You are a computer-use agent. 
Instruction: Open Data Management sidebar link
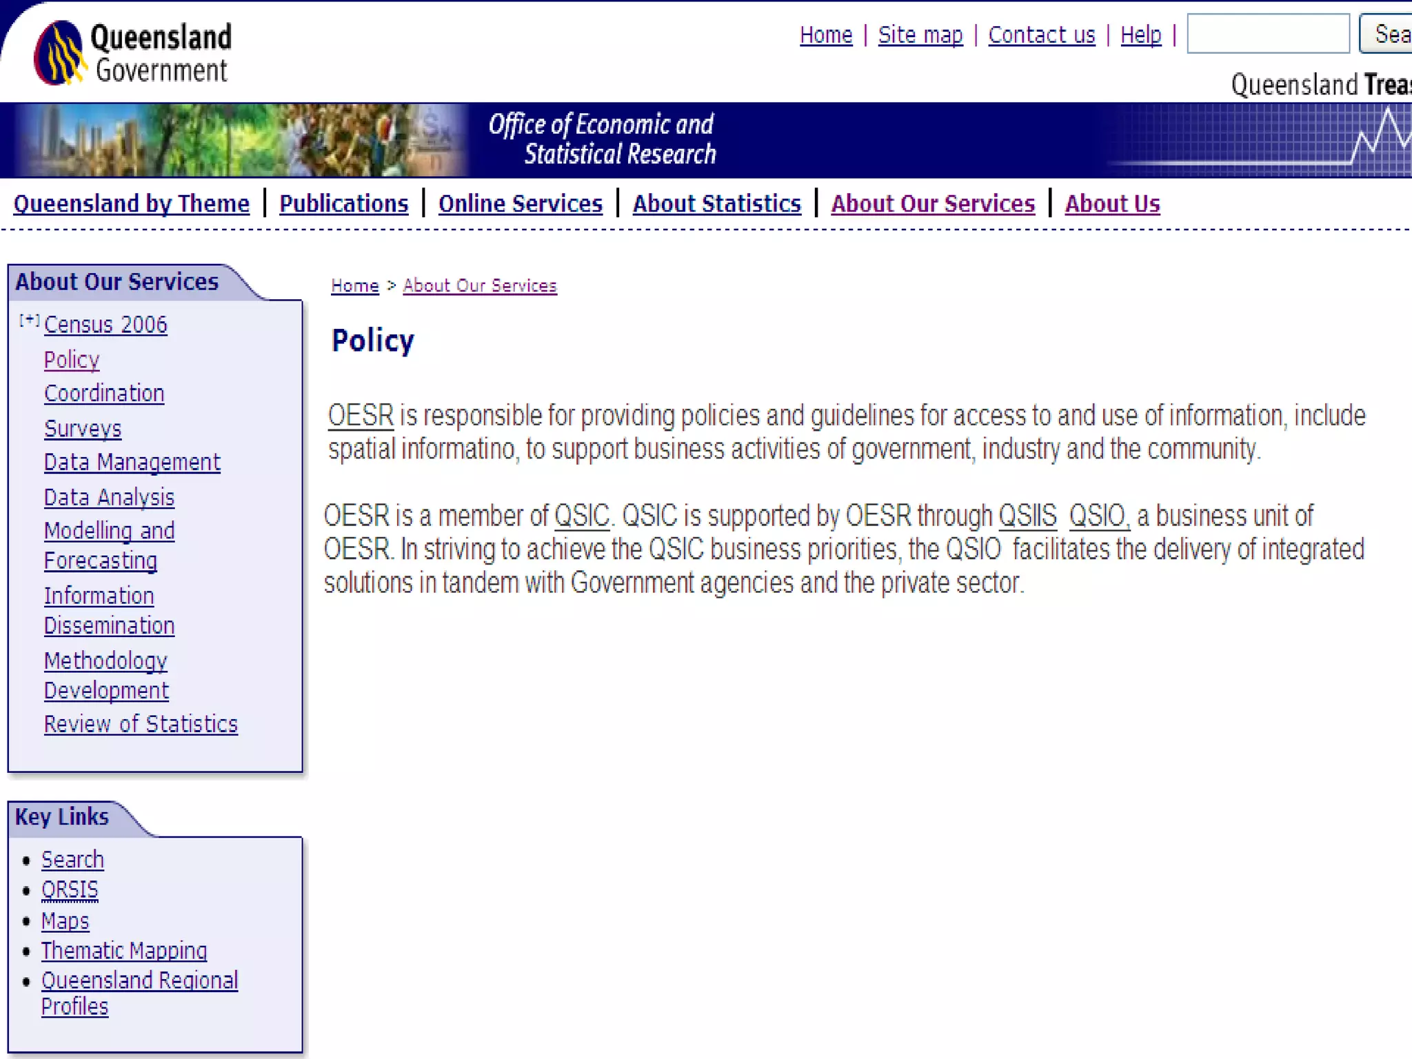pos(132,462)
